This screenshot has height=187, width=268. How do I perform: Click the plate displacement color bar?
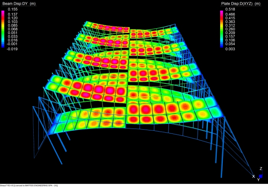pos(221,29)
